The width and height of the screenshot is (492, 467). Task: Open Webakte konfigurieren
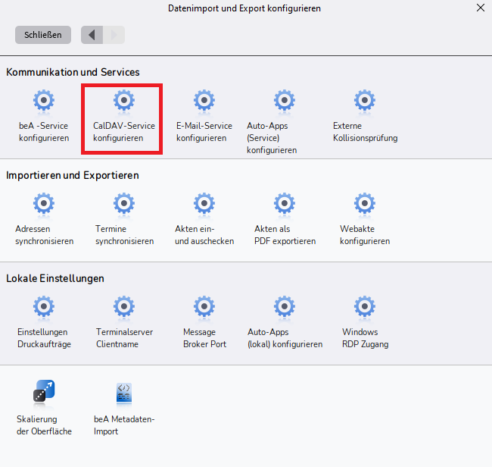pyautogui.click(x=365, y=219)
